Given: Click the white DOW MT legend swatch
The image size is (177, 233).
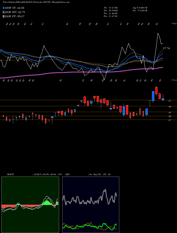Looking at the screenshot, I should click(x=4, y=12).
